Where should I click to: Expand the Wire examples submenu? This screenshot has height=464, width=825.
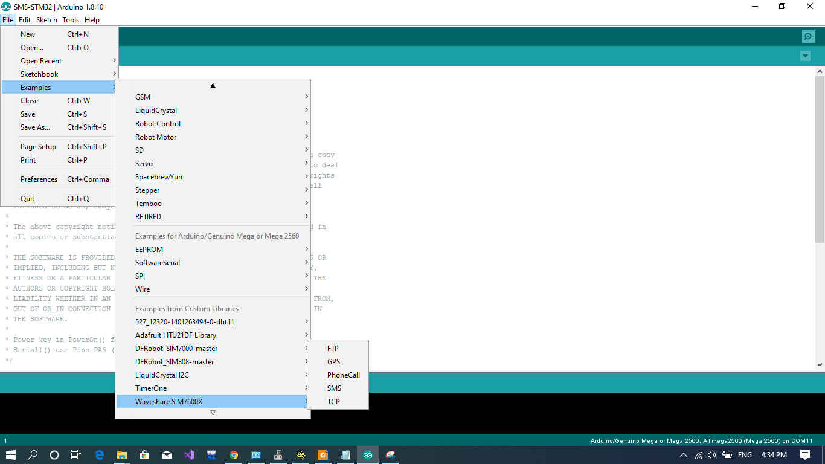tap(213, 289)
